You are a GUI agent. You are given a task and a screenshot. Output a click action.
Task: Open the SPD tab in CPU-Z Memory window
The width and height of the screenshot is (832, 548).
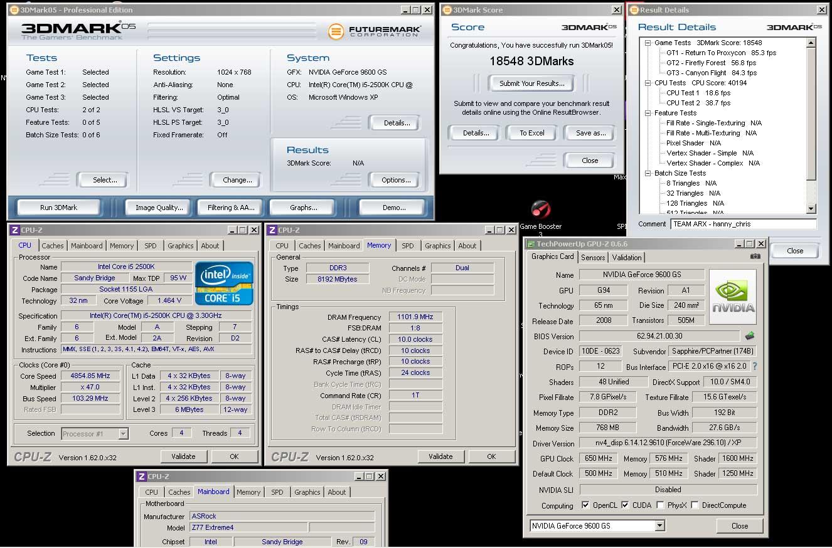pos(408,246)
